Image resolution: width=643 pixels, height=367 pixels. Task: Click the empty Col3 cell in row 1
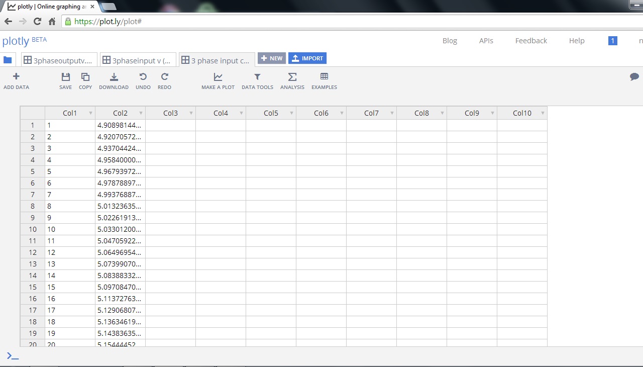[x=171, y=125]
